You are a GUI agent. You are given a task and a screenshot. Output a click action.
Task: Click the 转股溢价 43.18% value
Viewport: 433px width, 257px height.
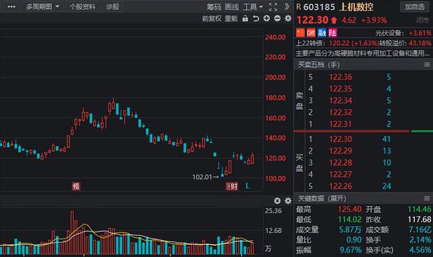(420, 43)
